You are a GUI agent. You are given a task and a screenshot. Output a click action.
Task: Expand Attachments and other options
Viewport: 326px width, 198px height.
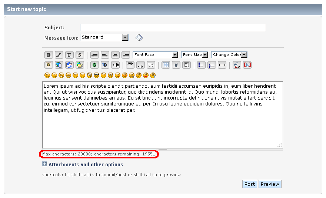point(45,164)
